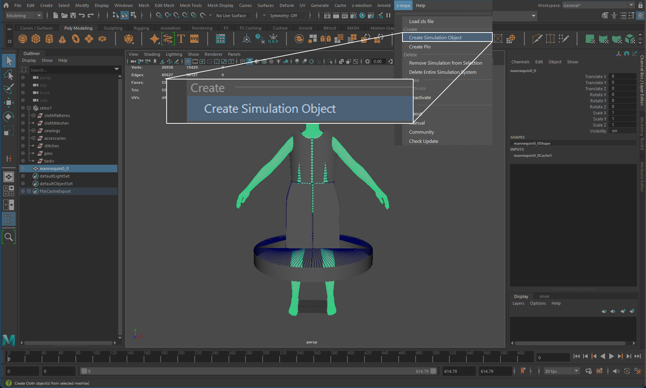Click the current frame field beside the timeline

553,358
